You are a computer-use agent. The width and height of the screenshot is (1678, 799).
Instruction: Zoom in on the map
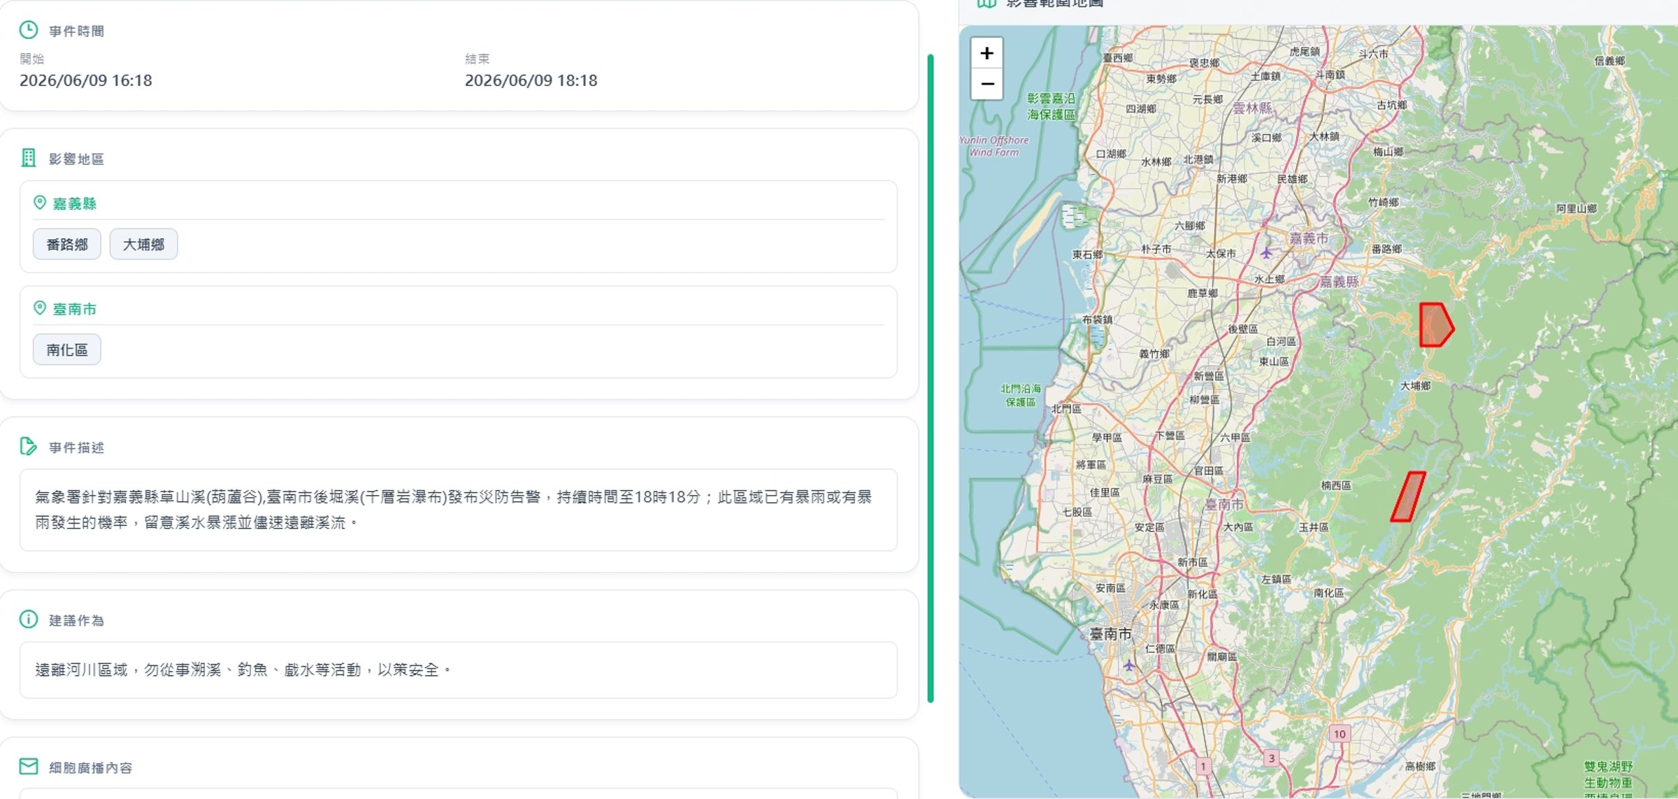click(x=987, y=53)
